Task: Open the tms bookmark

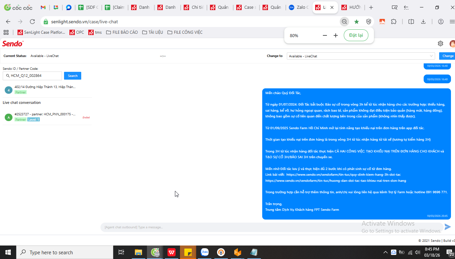Action: click(95, 32)
